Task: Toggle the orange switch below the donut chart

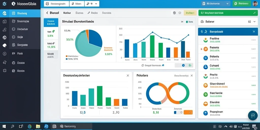Action: (188, 112)
